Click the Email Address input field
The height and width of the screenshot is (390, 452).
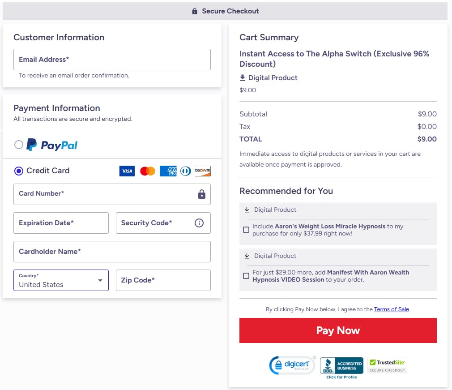(111, 59)
